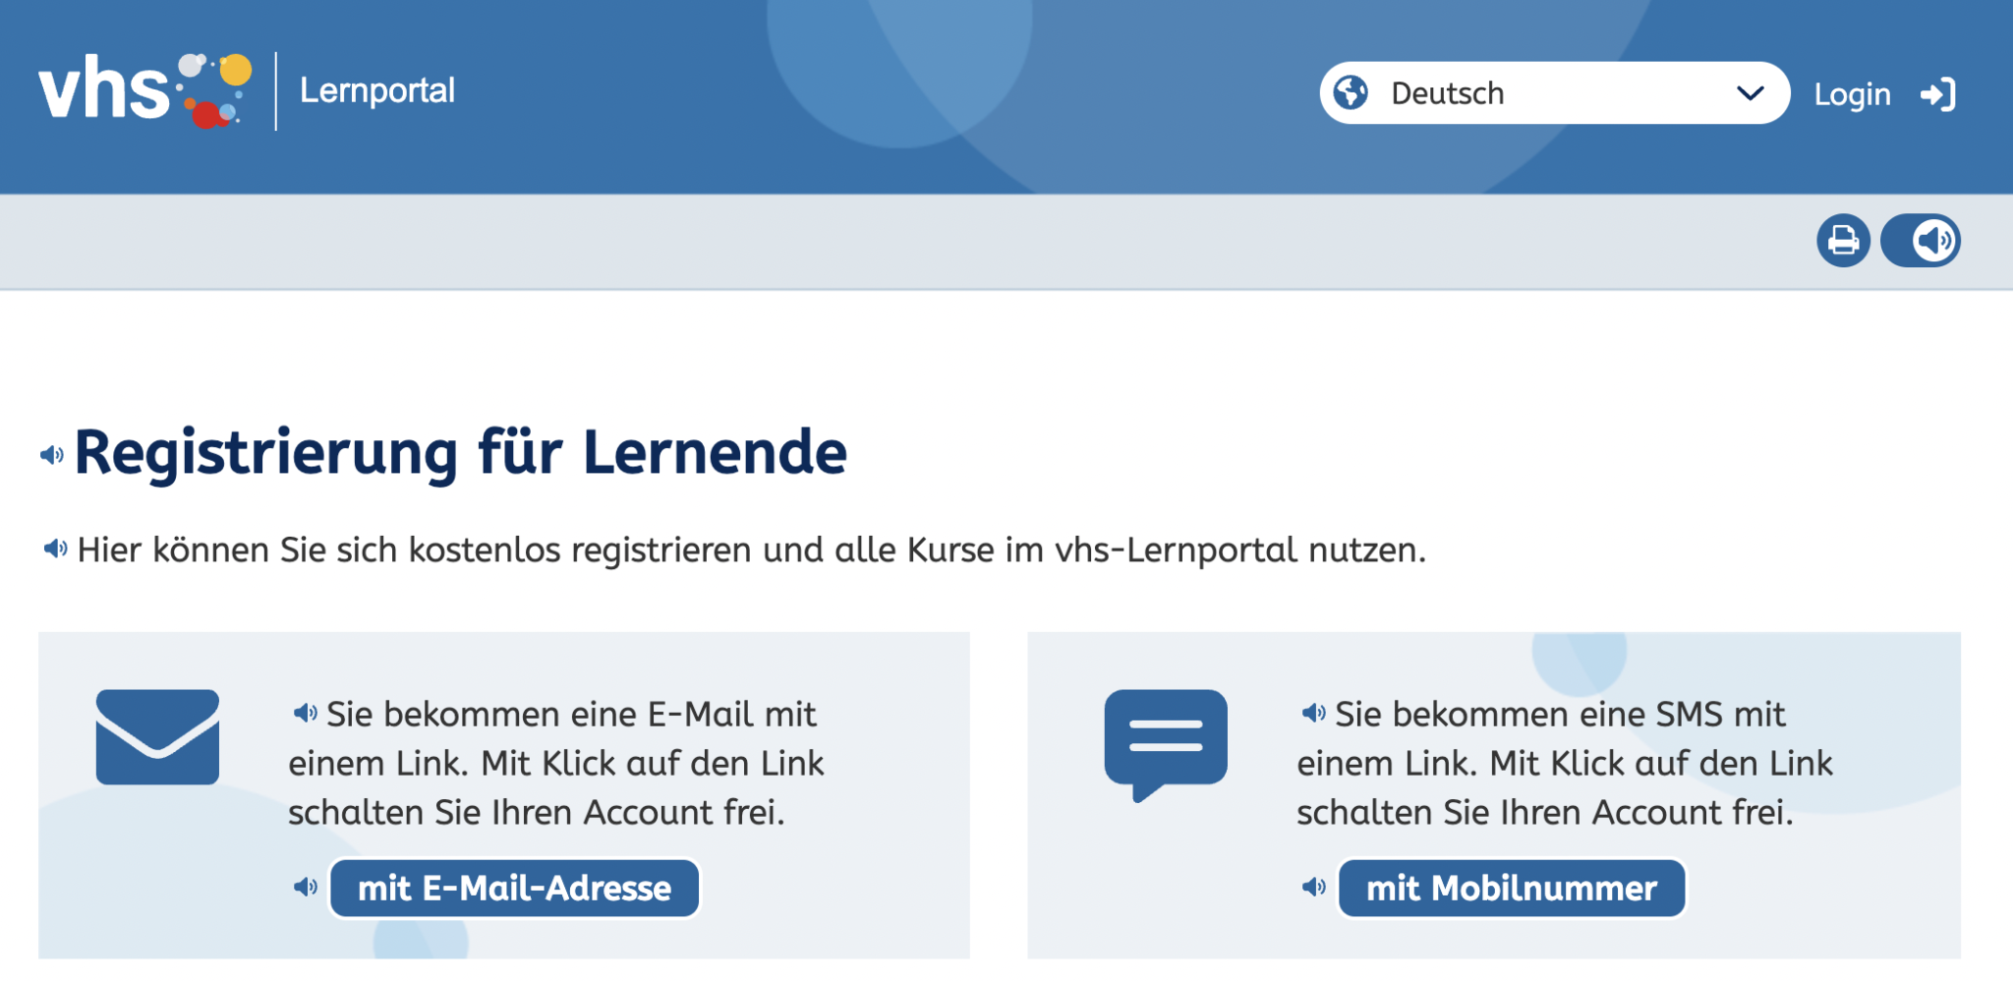
Task: Click the language dropdown chevron arrow
Action: 1750,93
